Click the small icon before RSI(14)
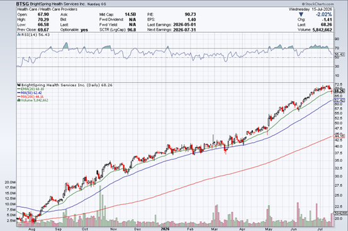Screen dimensions: 348x231 coord(19,35)
